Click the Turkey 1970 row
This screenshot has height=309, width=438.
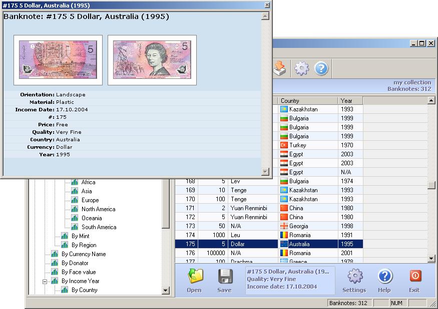click(x=318, y=145)
